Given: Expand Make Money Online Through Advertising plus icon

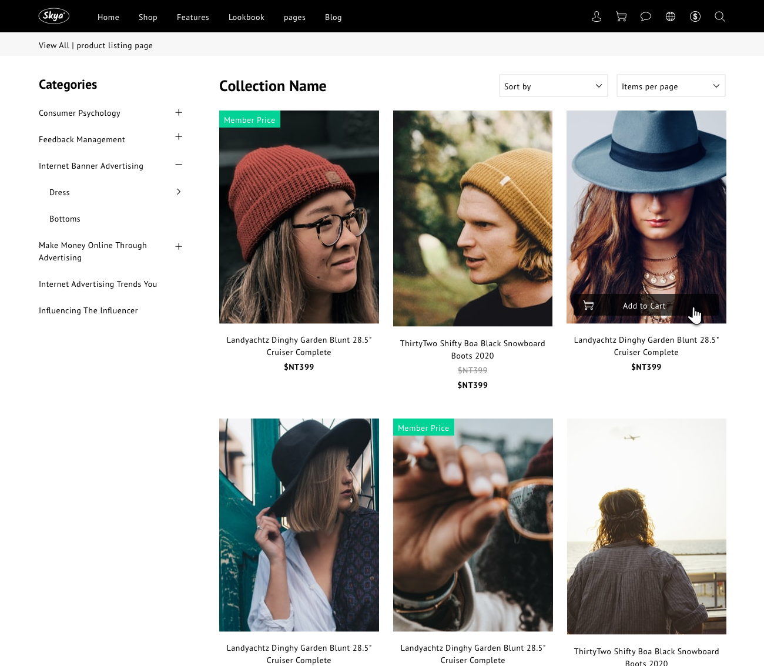Looking at the screenshot, I should coord(179,246).
